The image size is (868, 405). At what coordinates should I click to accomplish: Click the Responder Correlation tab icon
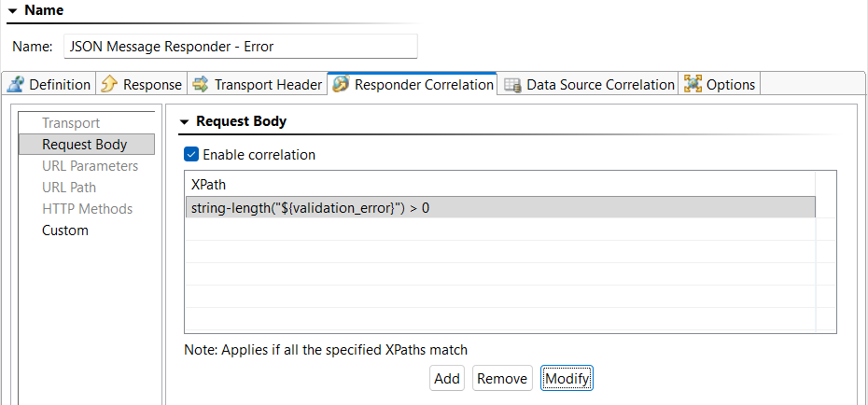click(x=341, y=84)
